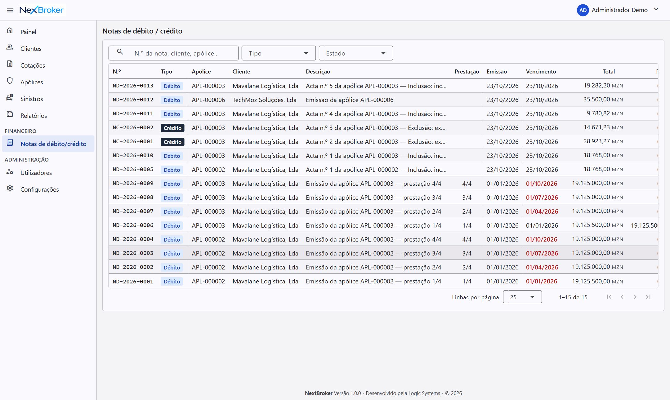Click the Cotações document icon
Viewport: 670px width, 400px height.
pos(10,64)
